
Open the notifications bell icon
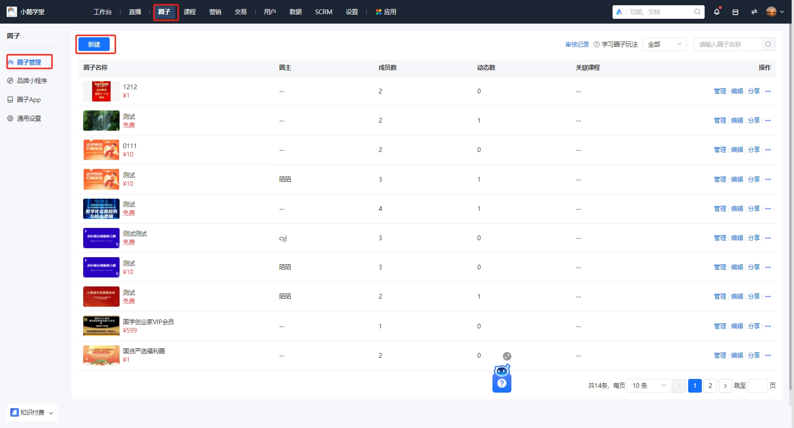[x=716, y=11]
